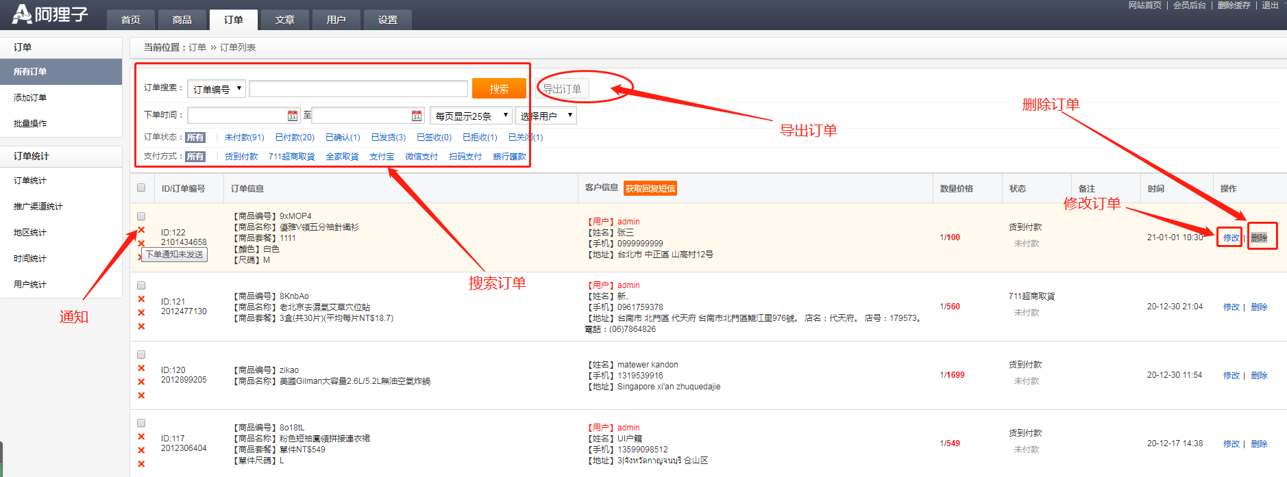Click top red X status icon for order 121

click(141, 299)
